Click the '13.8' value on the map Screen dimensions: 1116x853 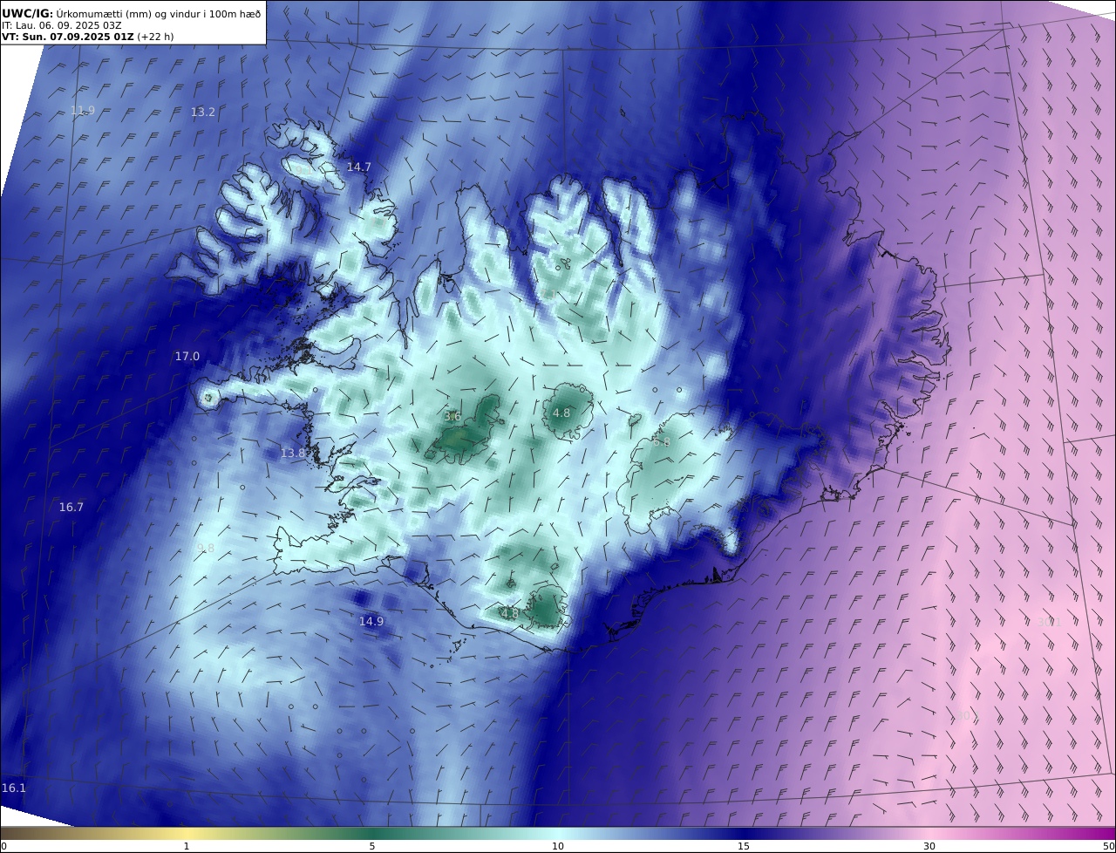coord(293,453)
